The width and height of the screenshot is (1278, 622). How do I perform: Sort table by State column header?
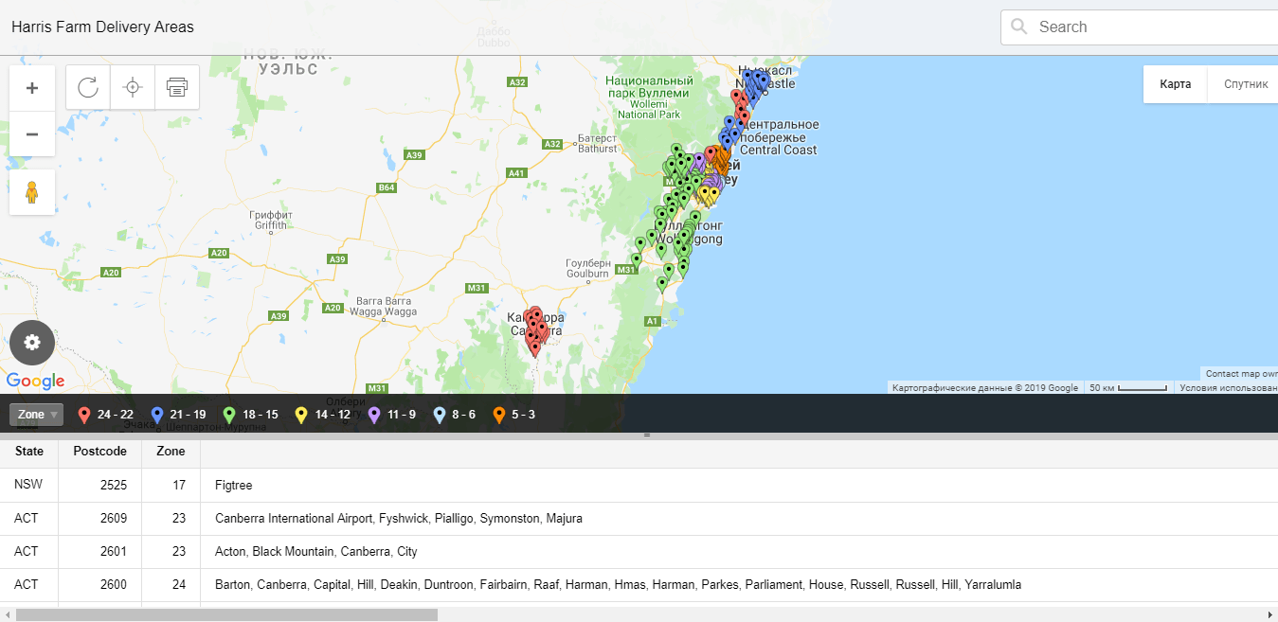click(x=29, y=452)
